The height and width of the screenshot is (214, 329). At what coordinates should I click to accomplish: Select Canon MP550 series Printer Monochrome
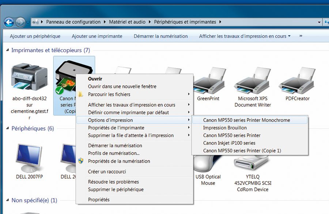(x=250, y=120)
